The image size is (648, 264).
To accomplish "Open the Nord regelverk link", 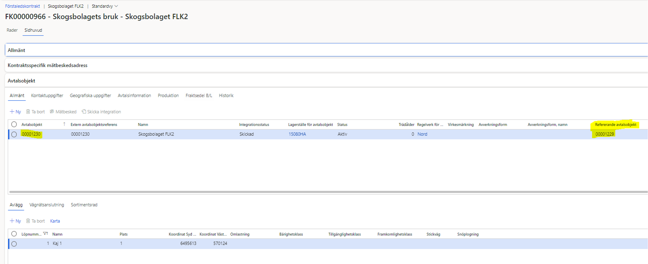I will coord(422,134).
